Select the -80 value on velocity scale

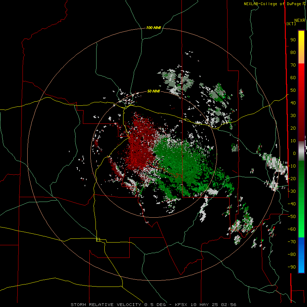(292, 254)
